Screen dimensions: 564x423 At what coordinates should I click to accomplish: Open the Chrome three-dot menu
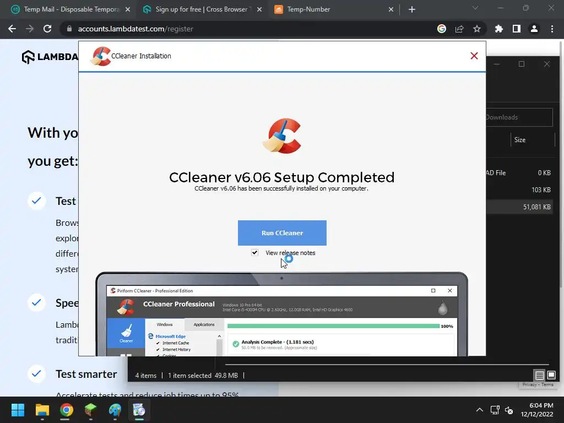coord(552,29)
